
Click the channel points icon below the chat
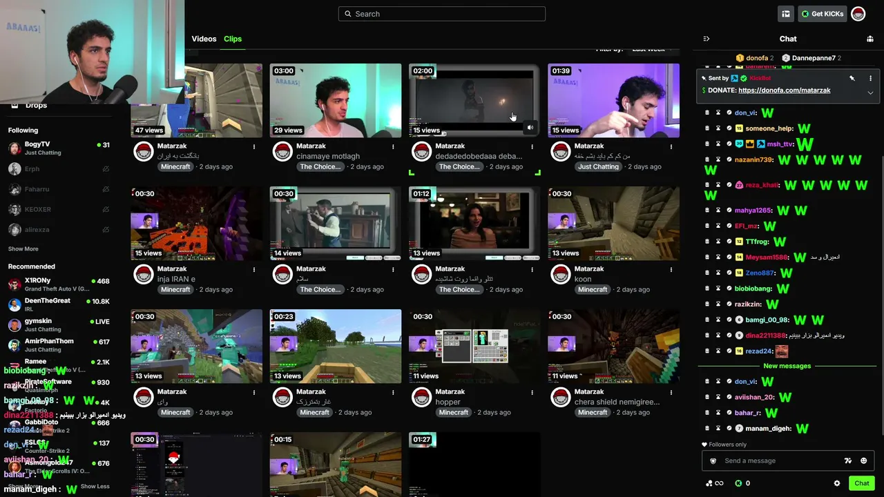tap(714, 483)
